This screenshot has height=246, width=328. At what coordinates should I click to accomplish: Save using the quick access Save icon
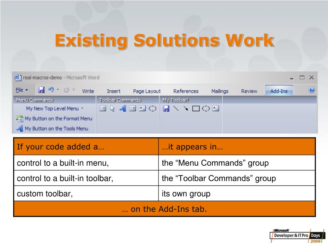point(41,90)
